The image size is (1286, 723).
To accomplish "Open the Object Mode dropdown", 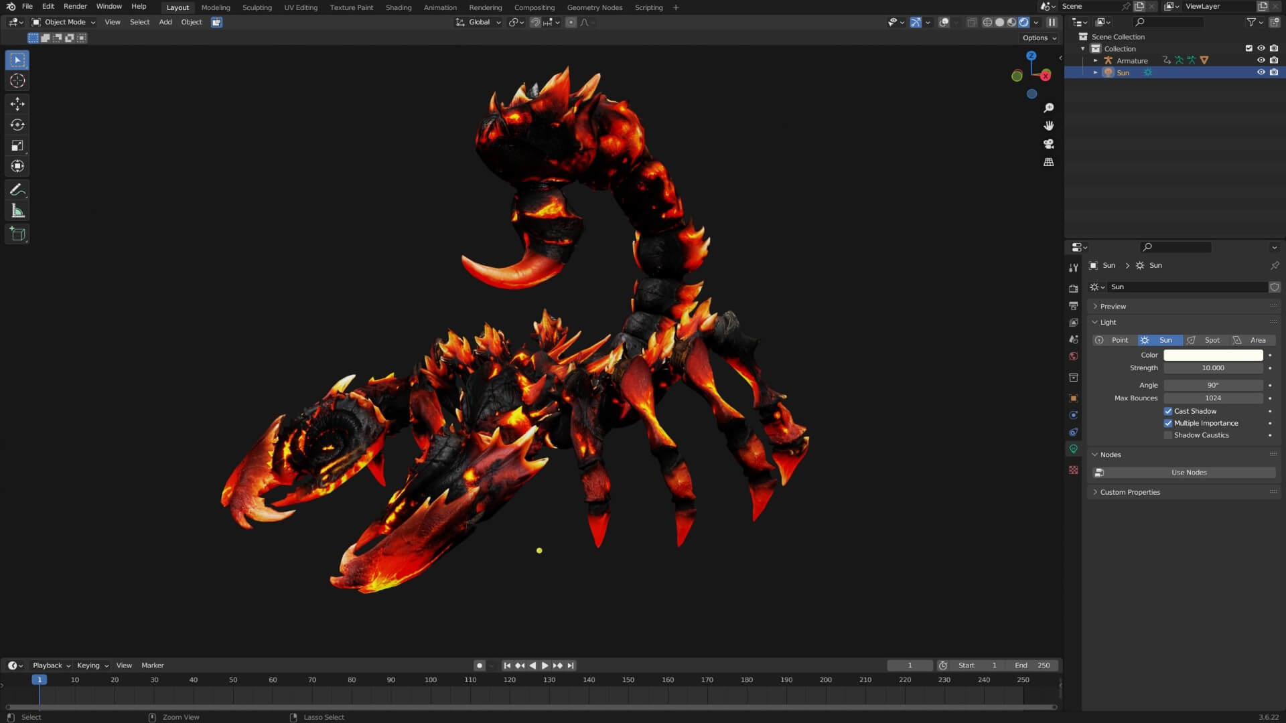I will point(64,22).
